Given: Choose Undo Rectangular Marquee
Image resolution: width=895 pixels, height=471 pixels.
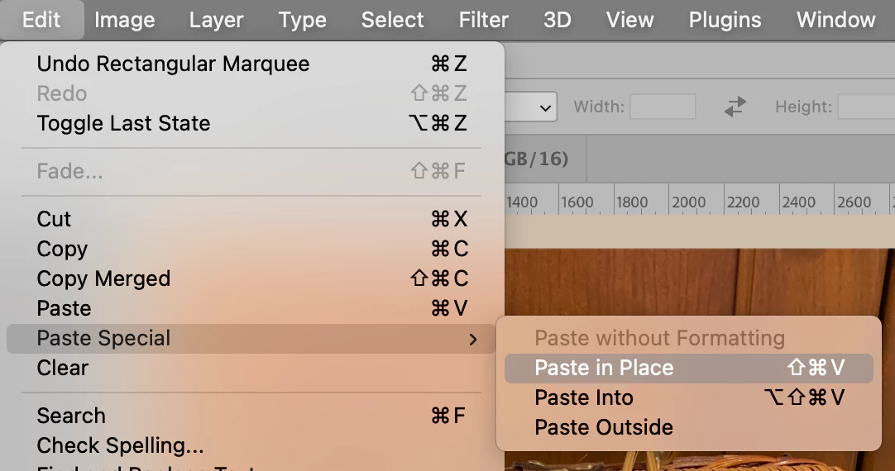Looking at the screenshot, I should pos(173,64).
